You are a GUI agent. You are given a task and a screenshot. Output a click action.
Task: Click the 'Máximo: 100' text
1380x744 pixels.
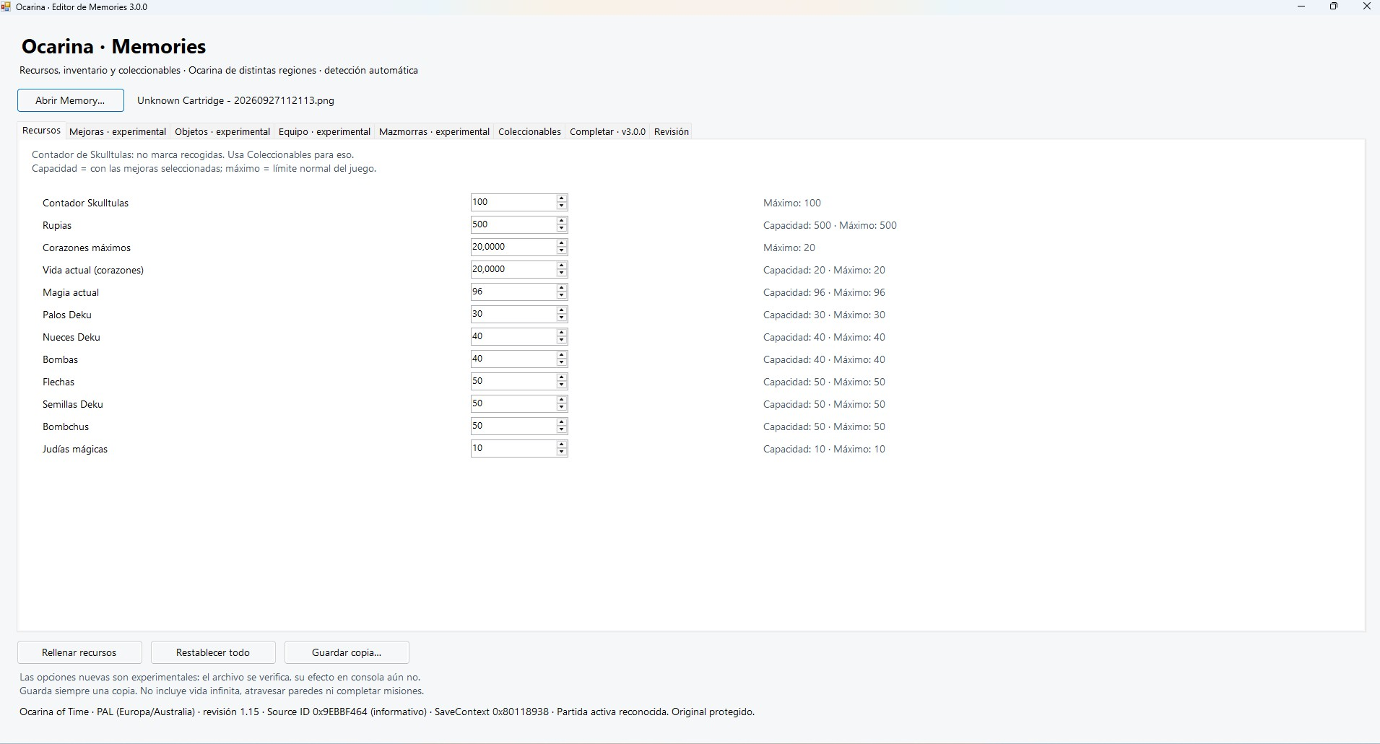(x=792, y=203)
